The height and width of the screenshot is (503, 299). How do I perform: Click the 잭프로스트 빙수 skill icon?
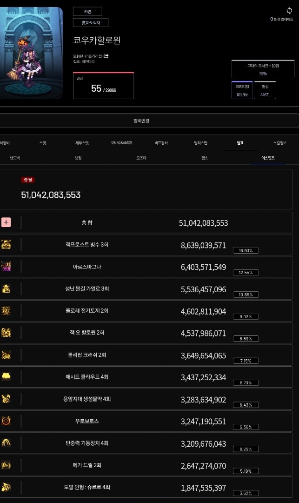coord(6,245)
